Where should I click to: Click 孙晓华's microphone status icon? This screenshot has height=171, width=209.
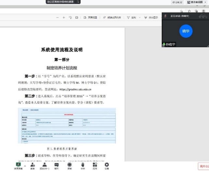(x=164, y=44)
